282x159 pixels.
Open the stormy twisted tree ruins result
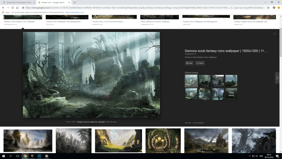(x=254, y=141)
